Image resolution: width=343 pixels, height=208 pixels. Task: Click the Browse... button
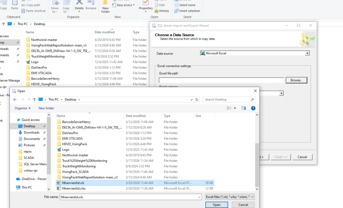pyautogui.click(x=296, y=80)
